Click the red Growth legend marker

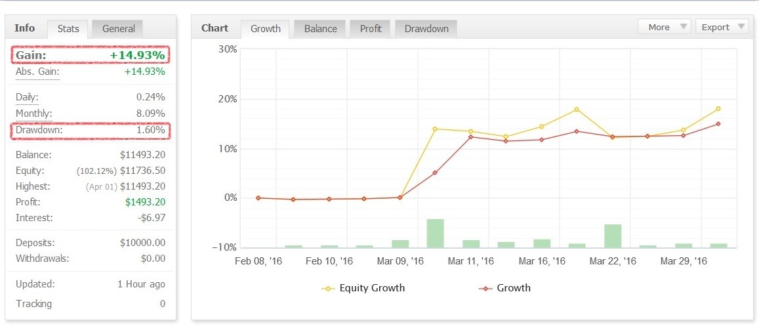(x=485, y=288)
